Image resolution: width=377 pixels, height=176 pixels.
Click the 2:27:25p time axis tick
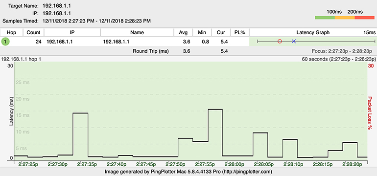(28, 164)
